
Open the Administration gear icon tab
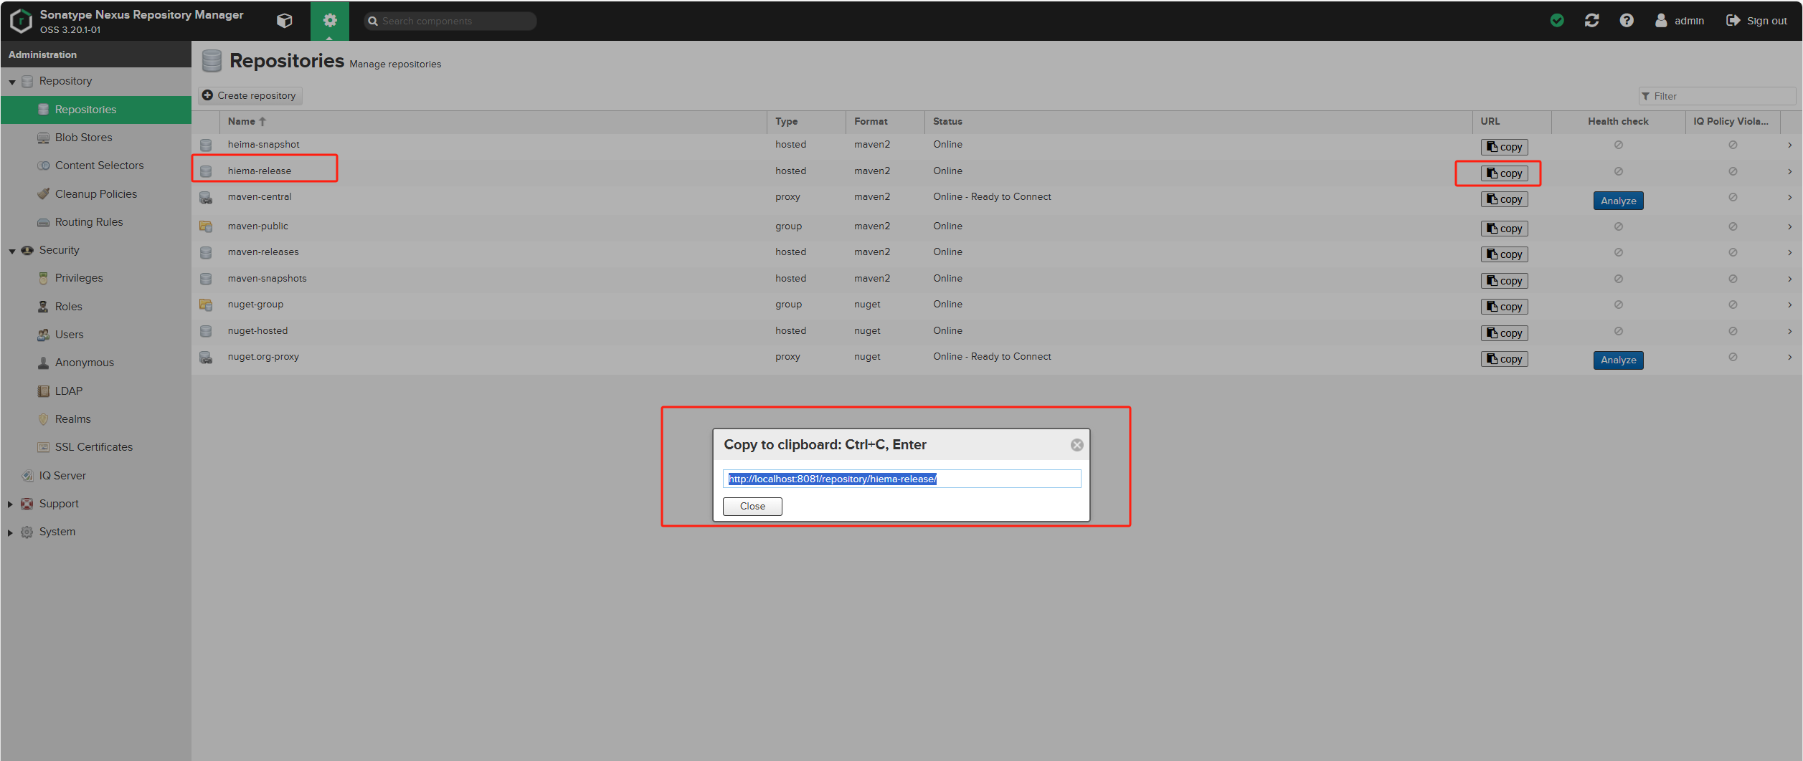[x=330, y=21]
